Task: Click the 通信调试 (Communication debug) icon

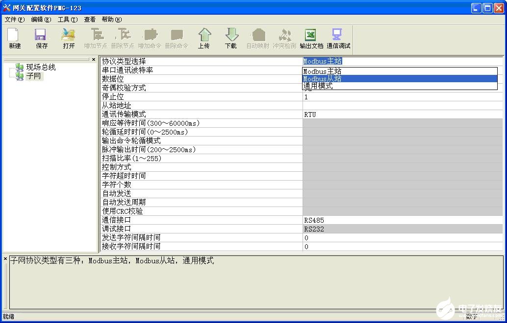Action: click(x=337, y=34)
